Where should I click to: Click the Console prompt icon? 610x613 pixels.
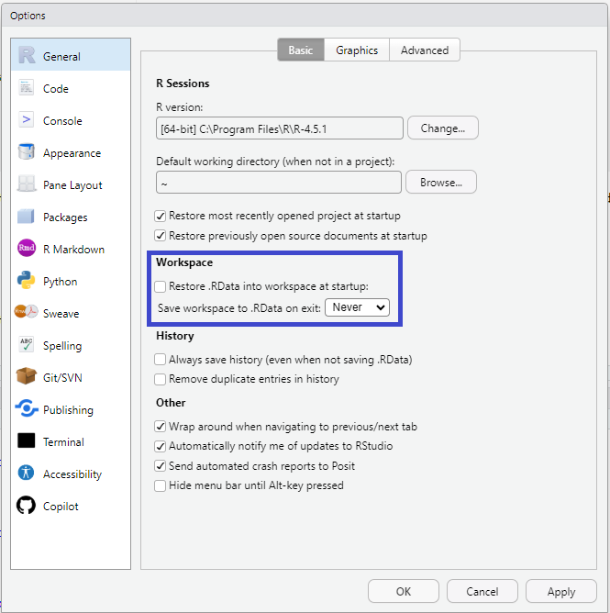click(27, 119)
